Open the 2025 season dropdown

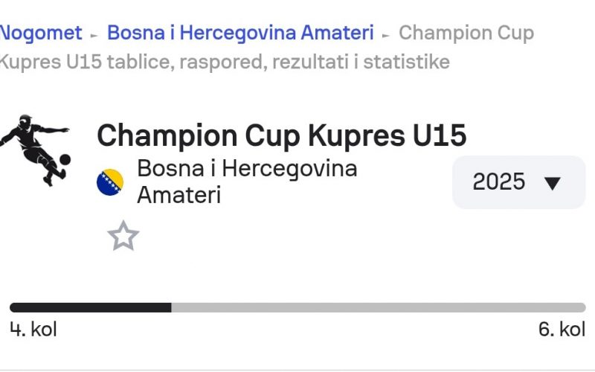coord(518,182)
